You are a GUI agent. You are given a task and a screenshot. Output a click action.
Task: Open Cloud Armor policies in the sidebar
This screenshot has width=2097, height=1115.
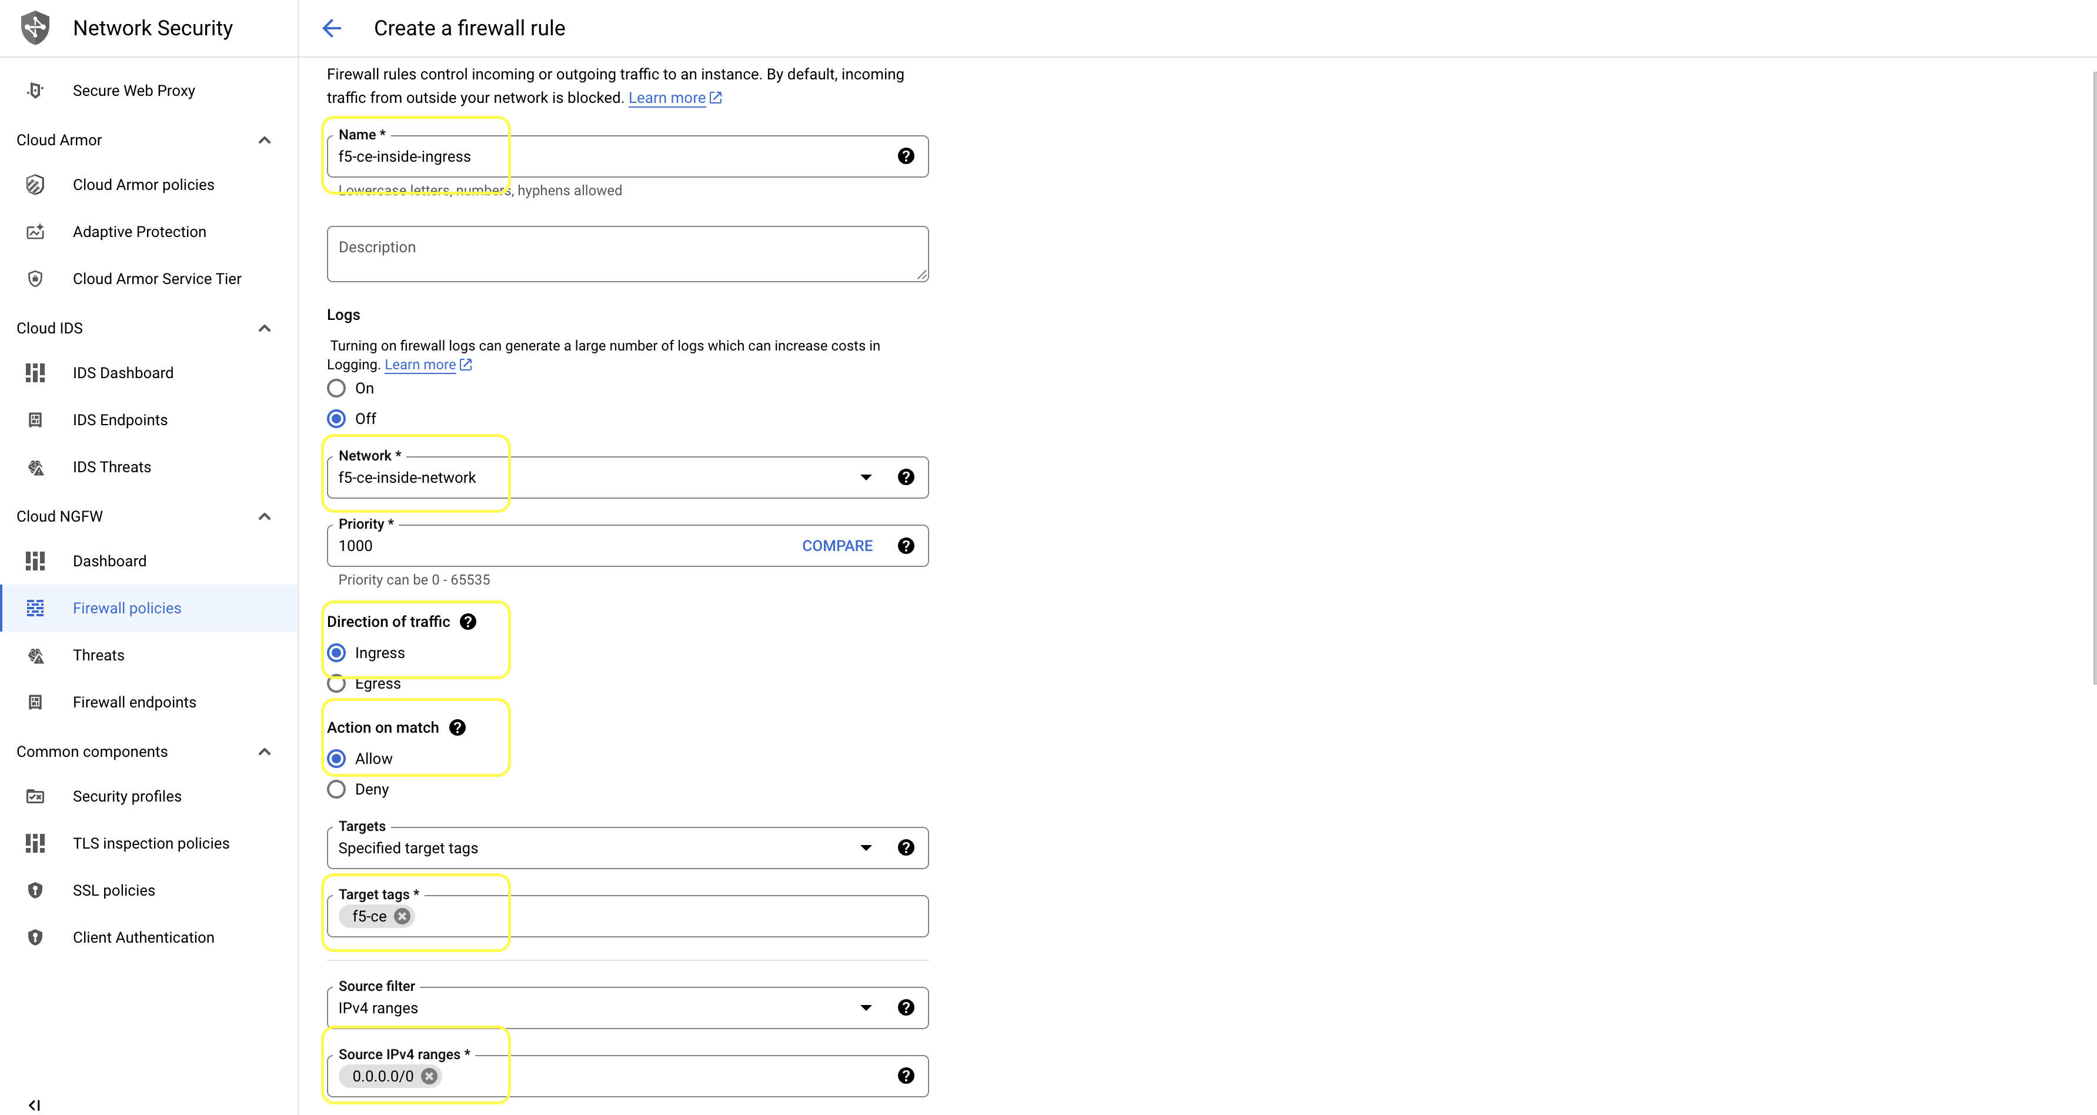coord(143,185)
